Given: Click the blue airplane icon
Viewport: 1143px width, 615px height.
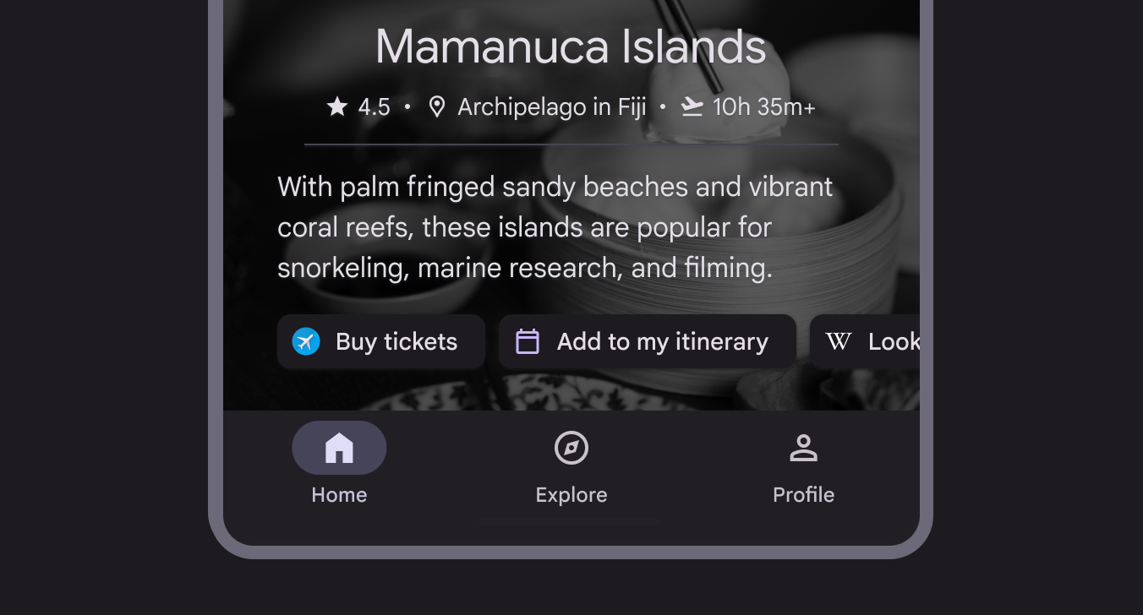Looking at the screenshot, I should click(x=306, y=341).
